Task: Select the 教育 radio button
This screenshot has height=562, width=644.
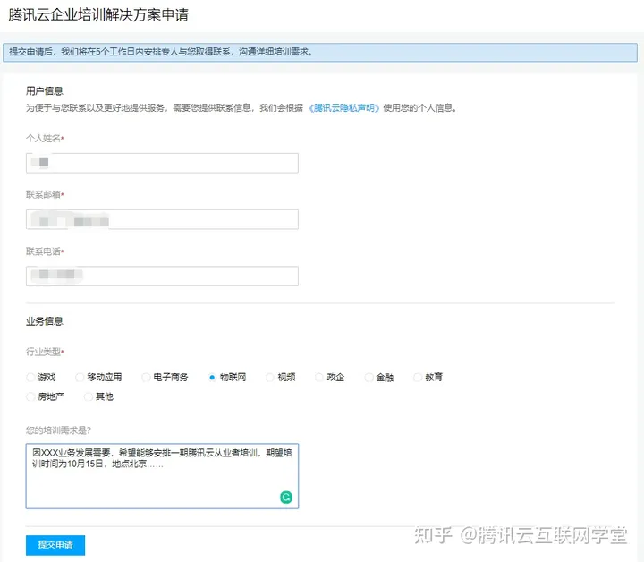Action: [x=418, y=377]
